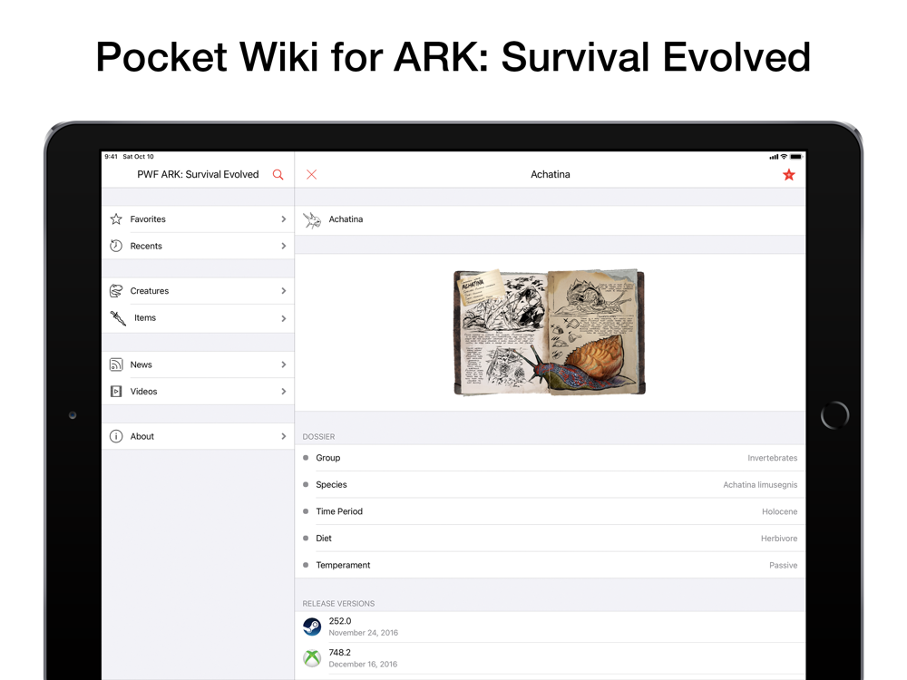The width and height of the screenshot is (907, 680).
Task: Open the About menu item
Action: [x=198, y=436]
